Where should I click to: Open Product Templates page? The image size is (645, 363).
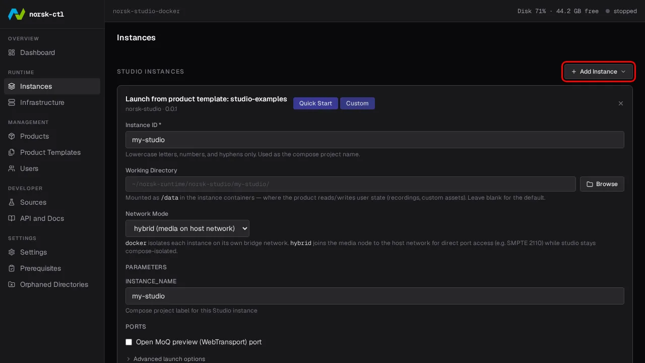tap(52, 152)
